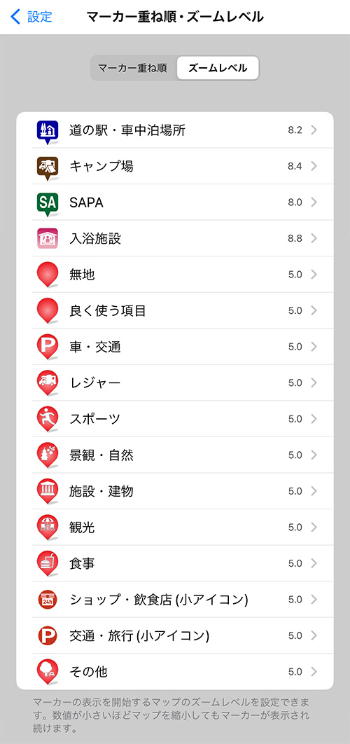Screen dimensions: 350x744
Task: Select the ズームレベル segment tab
Action: (218, 68)
